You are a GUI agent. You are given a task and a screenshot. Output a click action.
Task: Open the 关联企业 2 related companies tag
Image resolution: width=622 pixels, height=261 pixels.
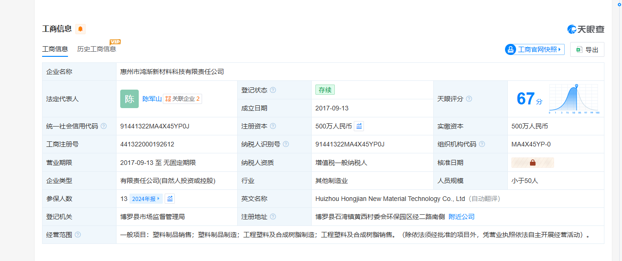pos(182,99)
